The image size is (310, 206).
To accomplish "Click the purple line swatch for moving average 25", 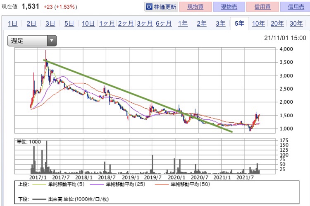I will click(x=97, y=184).
